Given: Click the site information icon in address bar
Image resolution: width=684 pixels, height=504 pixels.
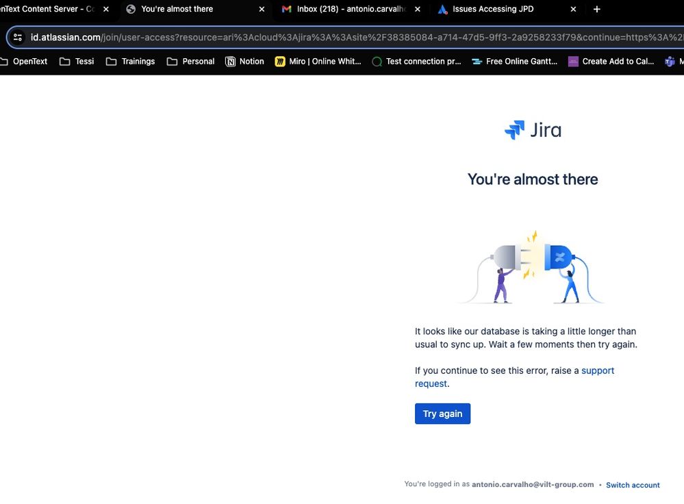Looking at the screenshot, I should [x=18, y=37].
